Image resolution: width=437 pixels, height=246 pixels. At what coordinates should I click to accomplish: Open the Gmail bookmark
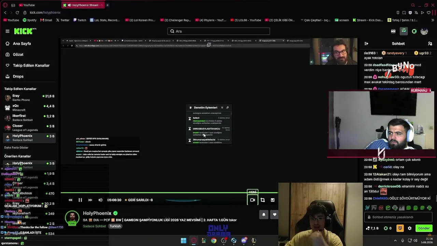click(46, 20)
